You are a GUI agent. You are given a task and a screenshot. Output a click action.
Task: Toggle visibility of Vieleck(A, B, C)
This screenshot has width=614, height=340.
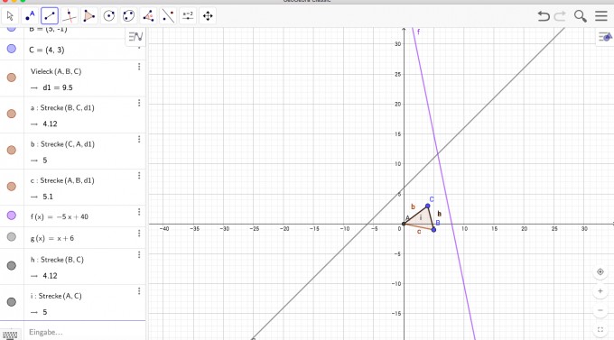(12, 78)
